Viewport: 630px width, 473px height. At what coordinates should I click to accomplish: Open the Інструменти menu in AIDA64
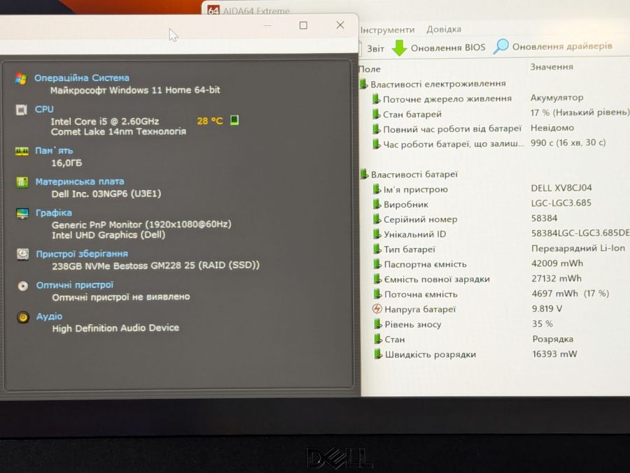(387, 29)
